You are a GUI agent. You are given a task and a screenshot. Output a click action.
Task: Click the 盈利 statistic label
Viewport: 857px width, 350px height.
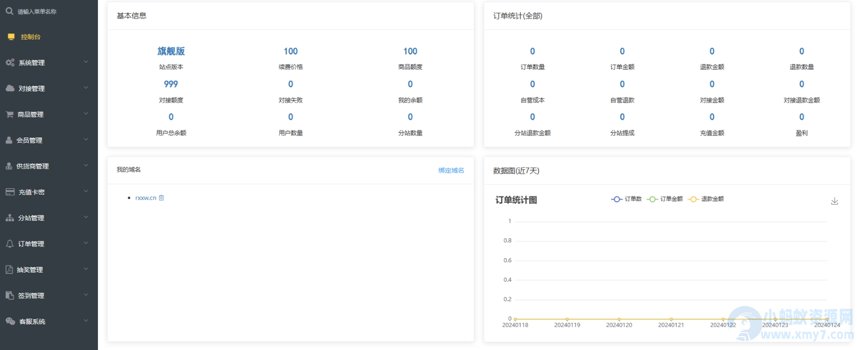802,133
